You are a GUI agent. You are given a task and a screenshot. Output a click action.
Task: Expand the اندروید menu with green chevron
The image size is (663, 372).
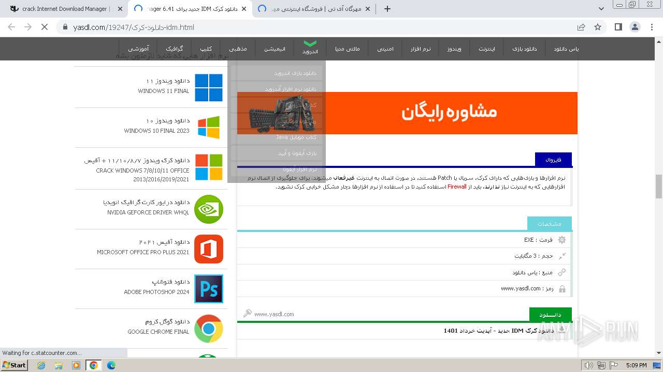click(310, 48)
